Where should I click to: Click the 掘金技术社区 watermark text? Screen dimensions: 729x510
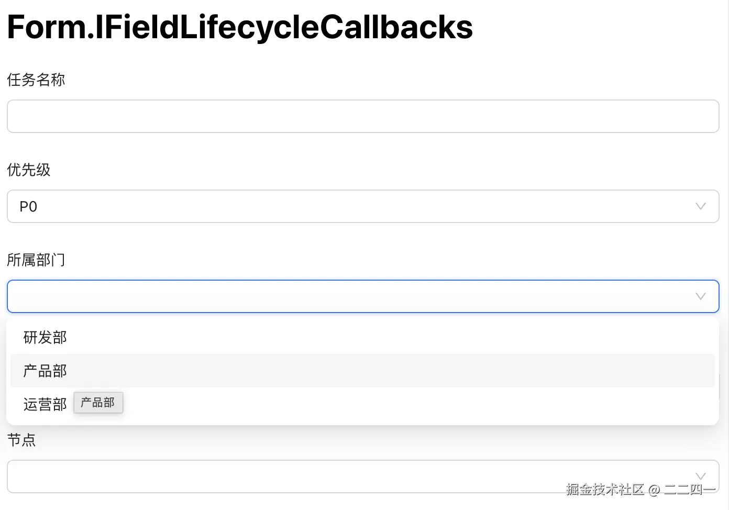click(605, 490)
